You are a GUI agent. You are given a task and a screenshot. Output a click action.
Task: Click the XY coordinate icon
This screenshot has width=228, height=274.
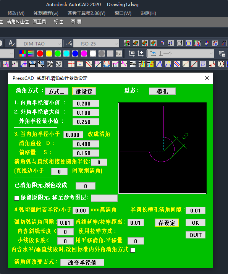(x=24, y=64)
